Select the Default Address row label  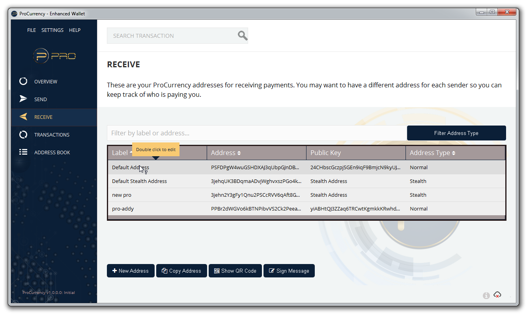pyautogui.click(x=131, y=168)
